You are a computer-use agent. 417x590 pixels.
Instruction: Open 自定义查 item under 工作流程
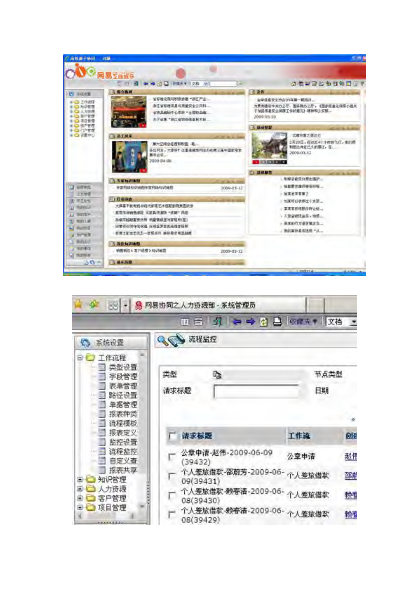[123, 461]
